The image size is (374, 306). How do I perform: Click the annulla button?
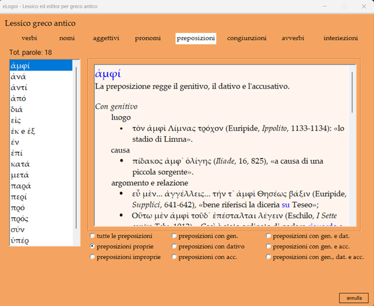pos(353,298)
